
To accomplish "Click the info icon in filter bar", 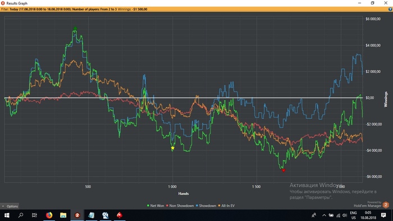I will click(x=390, y=10).
